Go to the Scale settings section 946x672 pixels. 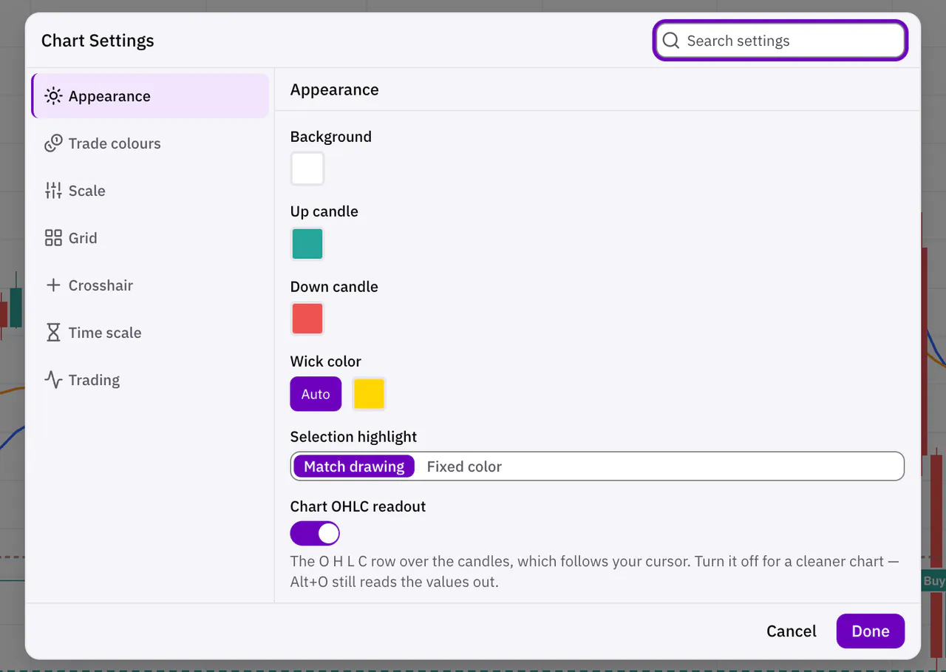pyautogui.click(x=150, y=191)
